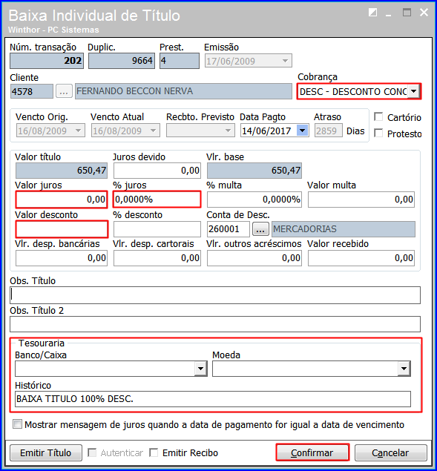This screenshot has width=437, height=471.
Task: Open client lookup ellipsis button
Action: [x=64, y=91]
